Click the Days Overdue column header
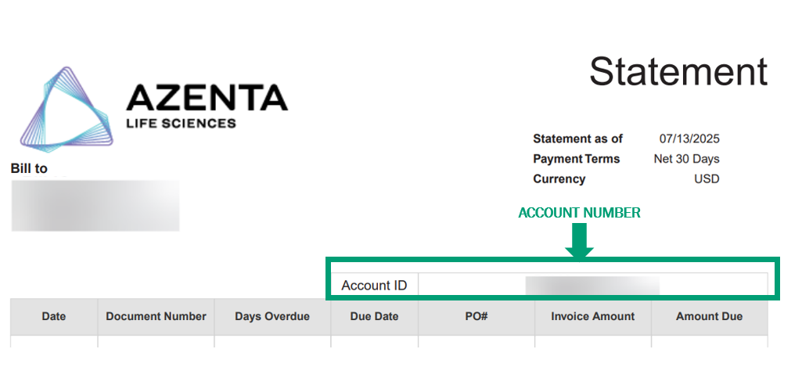Viewport: 802px width, 367px height. pos(272,316)
